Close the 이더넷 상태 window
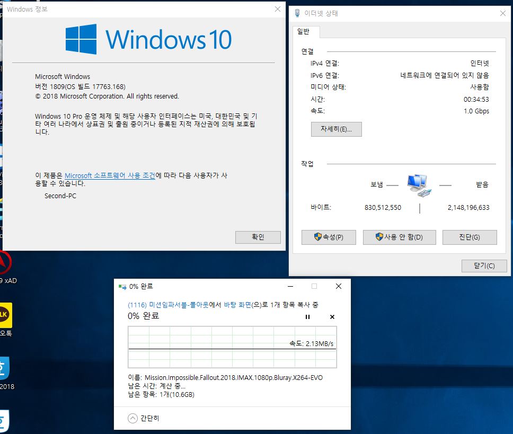This screenshot has width=513, height=434. point(503,13)
